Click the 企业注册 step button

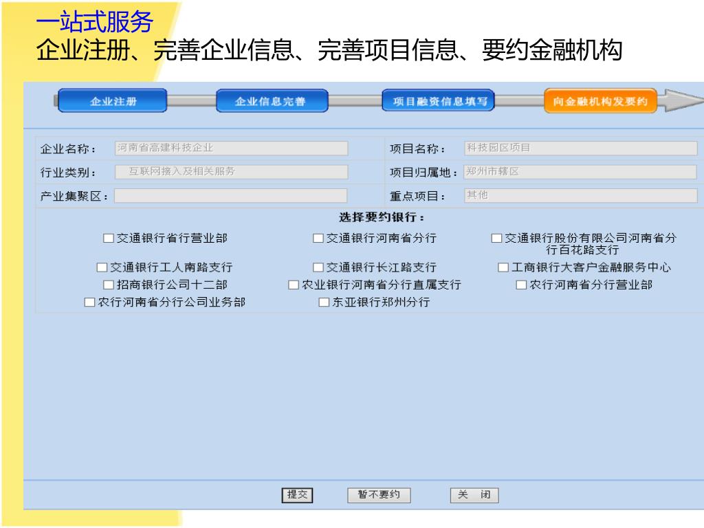click(x=113, y=102)
